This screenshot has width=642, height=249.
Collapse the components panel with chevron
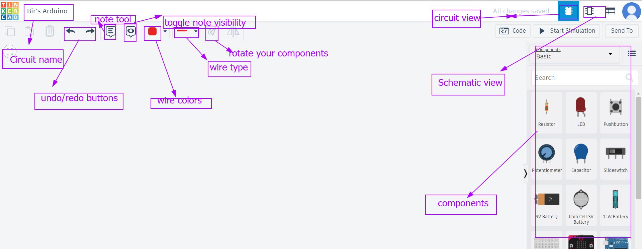click(526, 173)
